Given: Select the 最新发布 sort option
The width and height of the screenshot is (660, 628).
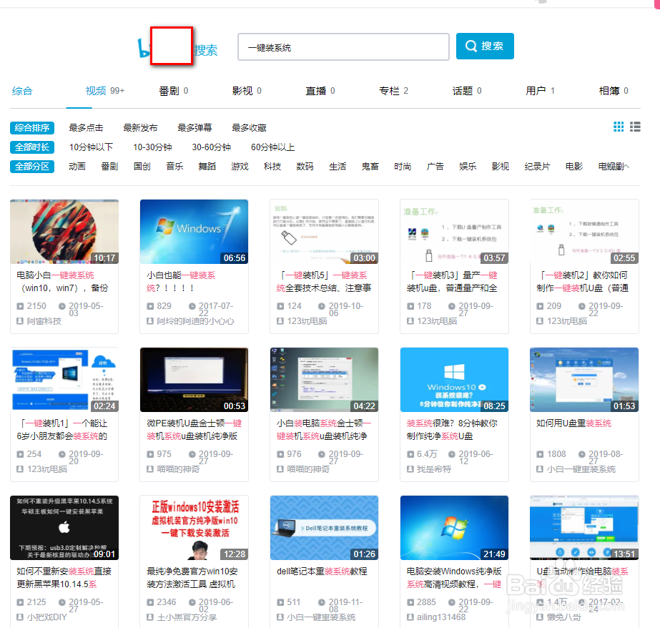Looking at the screenshot, I should point(139,127).
